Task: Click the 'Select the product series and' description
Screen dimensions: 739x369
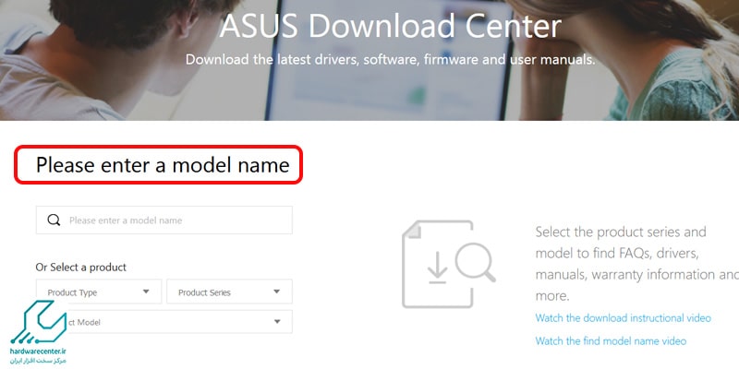Action: click(x=636, y=264)
